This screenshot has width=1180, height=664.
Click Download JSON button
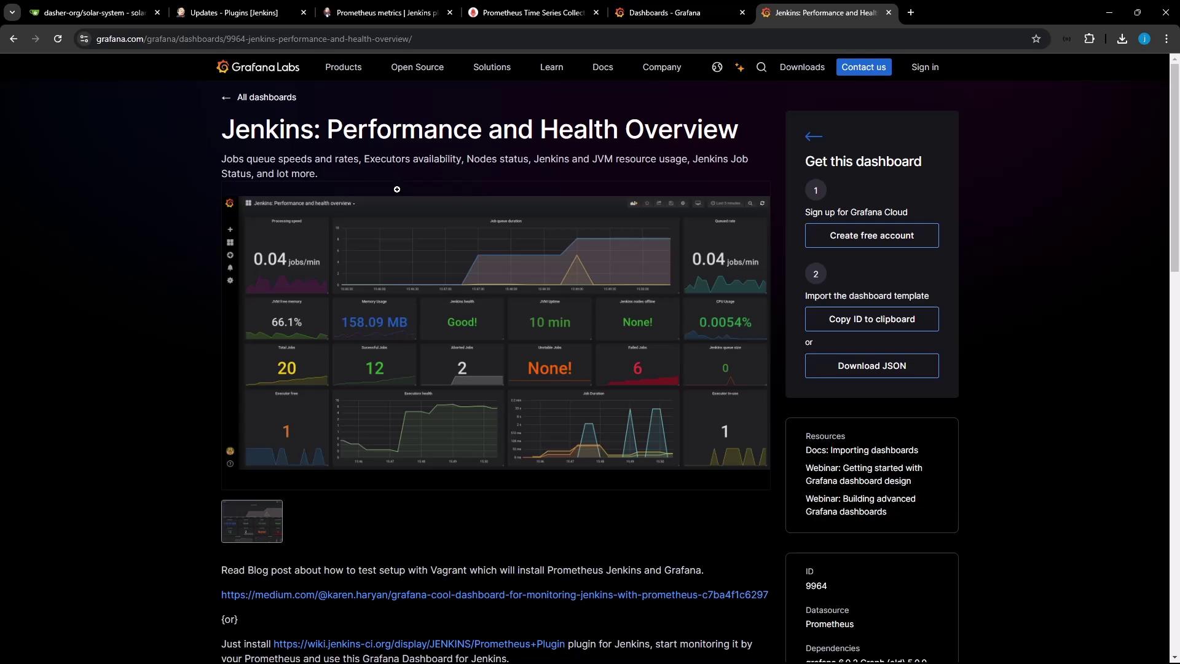coord(871,366)
